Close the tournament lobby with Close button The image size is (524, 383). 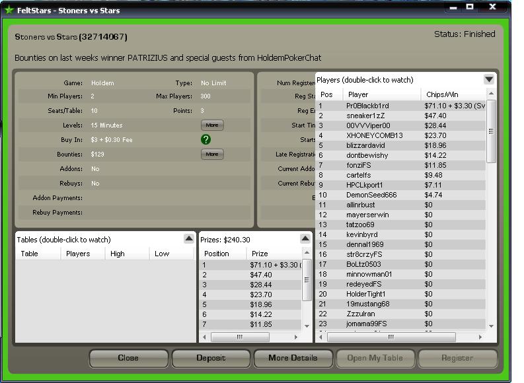(128, 358)
